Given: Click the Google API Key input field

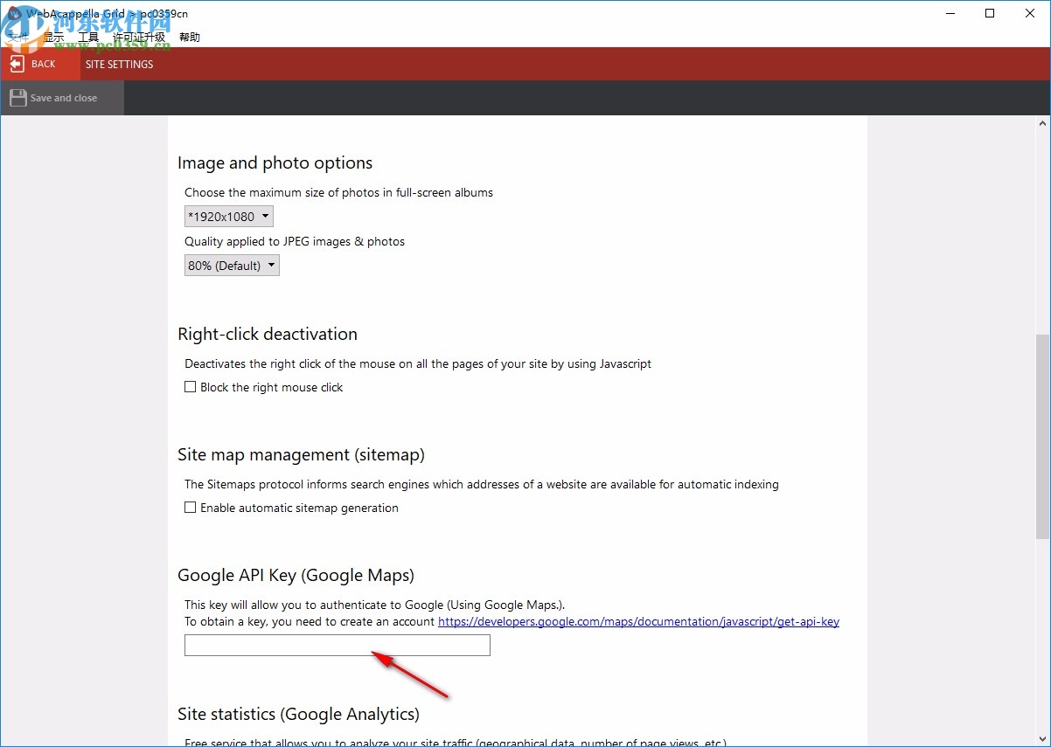Looking at the screenshot, I should [338, 646].
